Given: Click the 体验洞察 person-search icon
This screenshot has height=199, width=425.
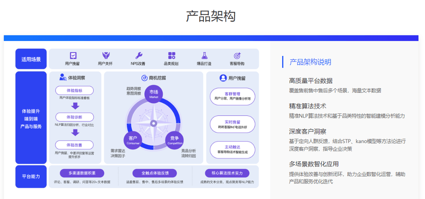Looking at the screenshot, I should (x=63, y=77).
